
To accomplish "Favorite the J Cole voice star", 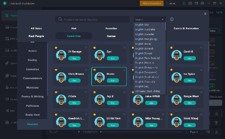I will (x=86, y=92).
